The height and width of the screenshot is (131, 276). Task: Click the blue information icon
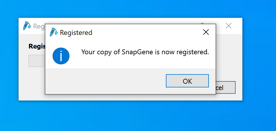pos(61,56)
